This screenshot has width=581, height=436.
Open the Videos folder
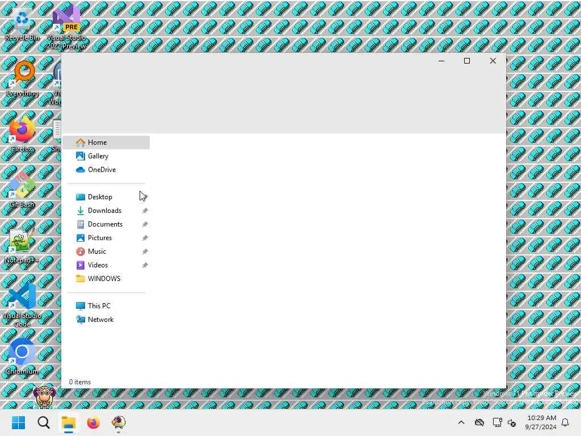click(106, 265)
